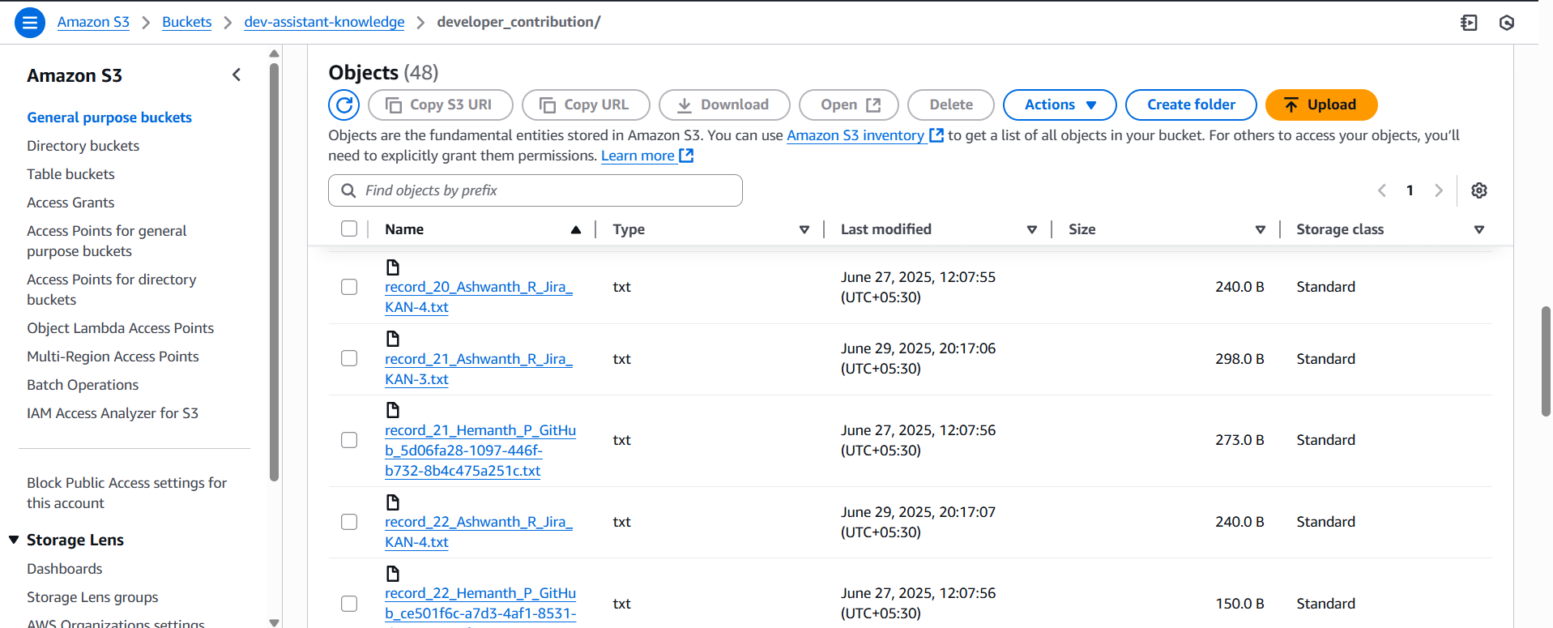Screen dimensions: 1553x628
Task: Click the Copy S3 URI button
Action: click(x=441, y=105)
